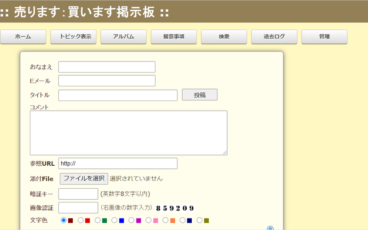View the 過去ログ archive
The image size is (368, 230).
(x=274, y=37)
